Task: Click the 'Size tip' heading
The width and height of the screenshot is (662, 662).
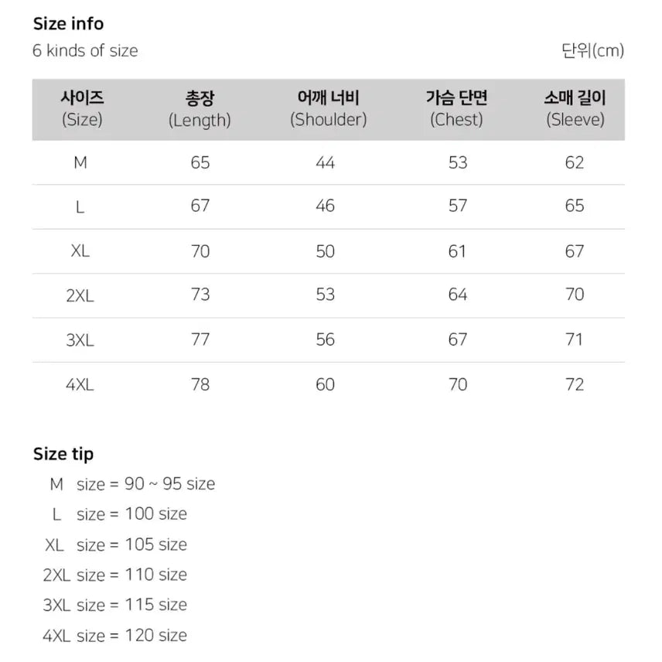Action: 63,454
